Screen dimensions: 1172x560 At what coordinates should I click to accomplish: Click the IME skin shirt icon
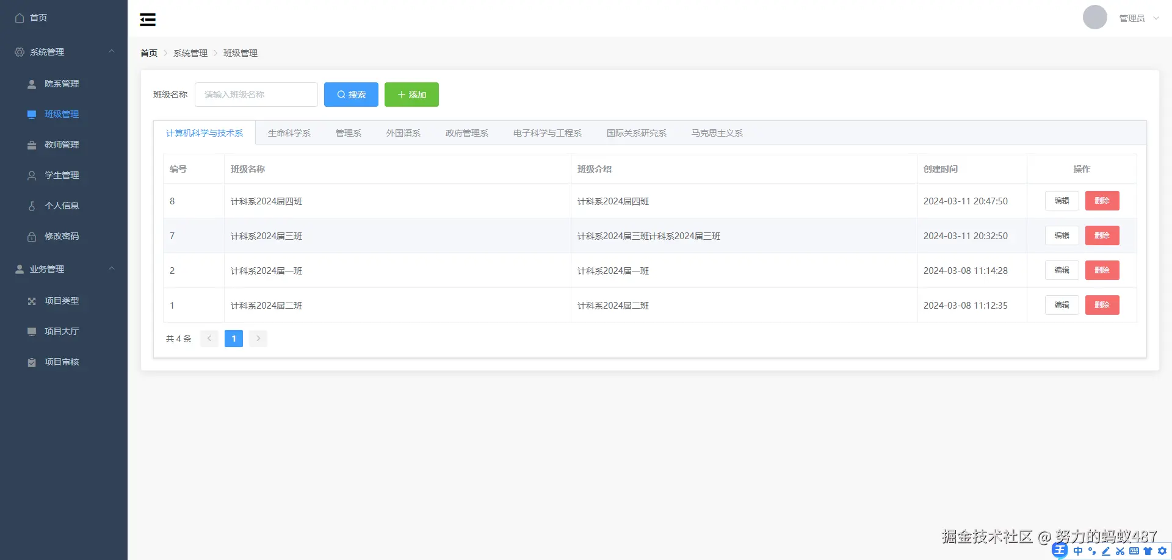1148,551
